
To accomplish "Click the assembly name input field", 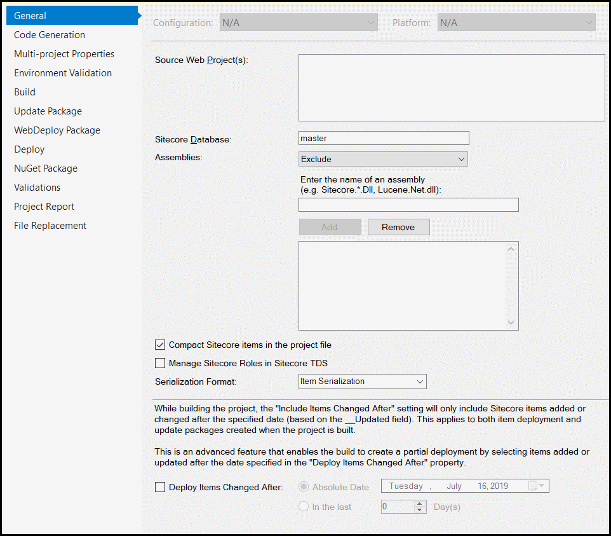I will (408, 205).
